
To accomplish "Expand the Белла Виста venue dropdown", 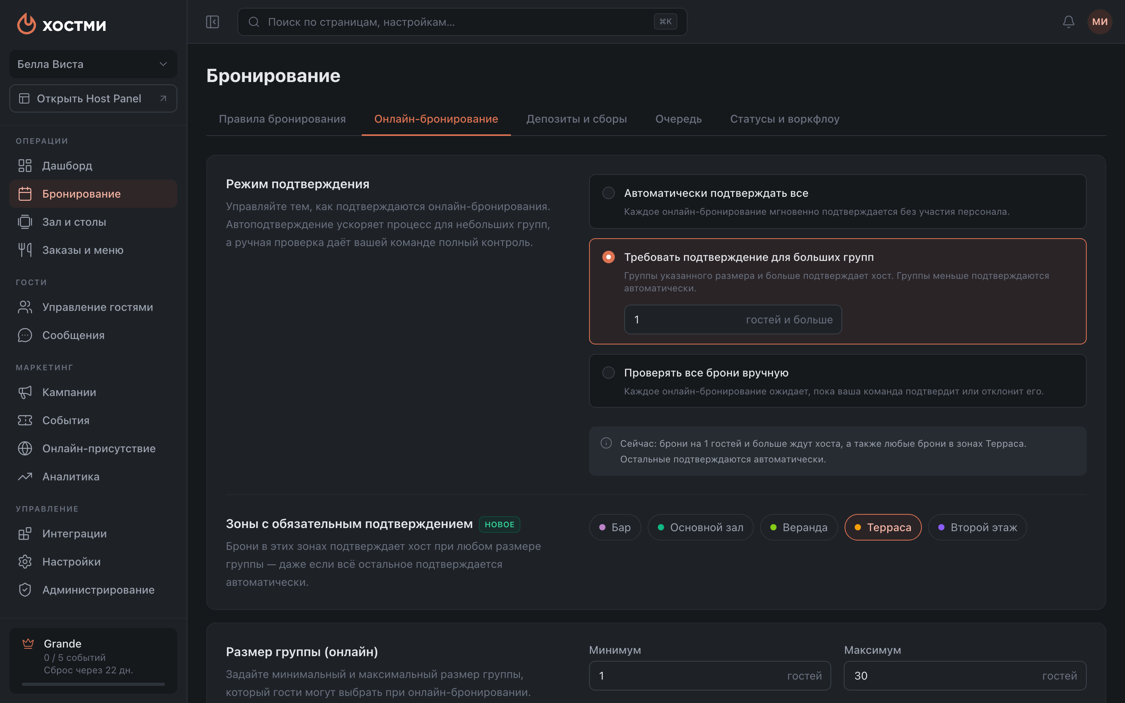I will pyautogui.click(x=93, y=64).
